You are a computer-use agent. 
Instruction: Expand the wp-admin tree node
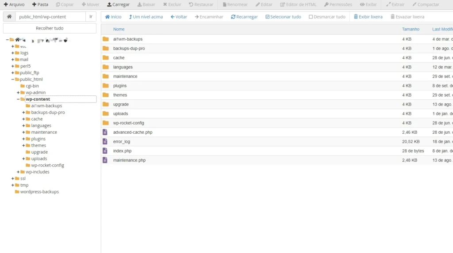(18, 93)
